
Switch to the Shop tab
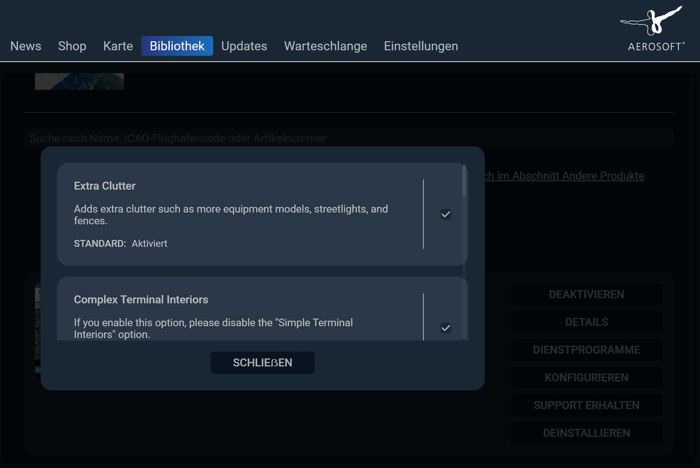[x=72, y=46]
